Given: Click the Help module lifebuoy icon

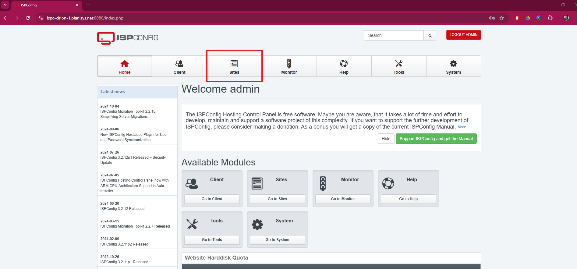Looking at the screenshot, I should pos(388,183).
